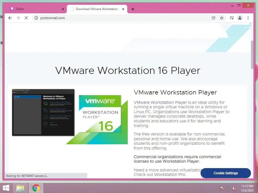Image resolution: width=258 pixels, height=193 pixels.
Task: Open the network tray icon
Action: point(228,188)
